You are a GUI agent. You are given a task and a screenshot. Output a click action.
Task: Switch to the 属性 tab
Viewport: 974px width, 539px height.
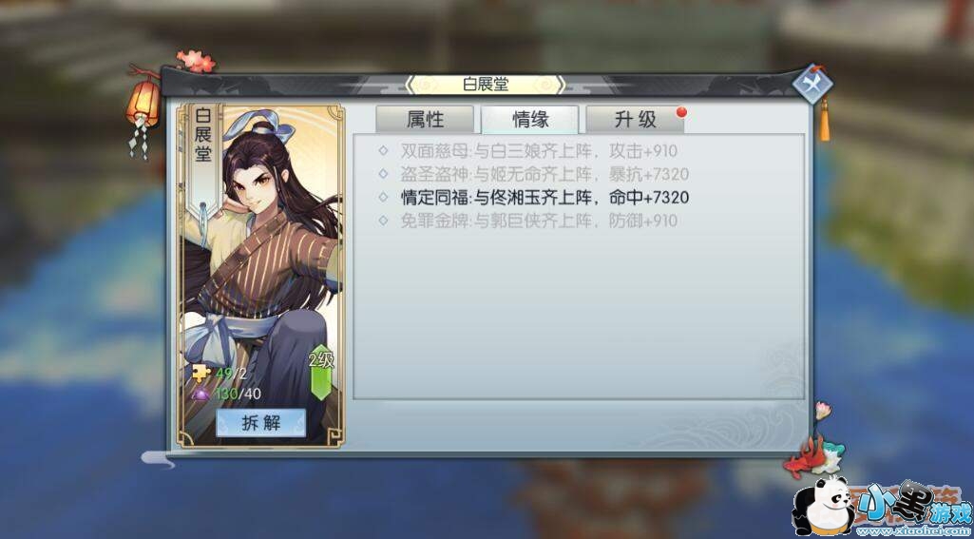coord(425,119)
